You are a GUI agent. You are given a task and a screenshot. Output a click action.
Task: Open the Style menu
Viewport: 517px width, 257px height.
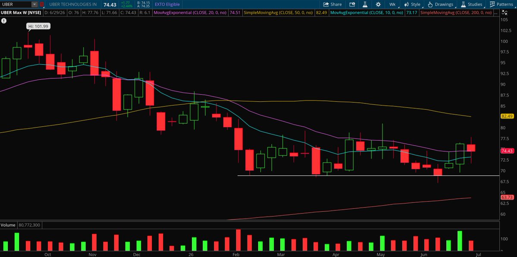412,4
